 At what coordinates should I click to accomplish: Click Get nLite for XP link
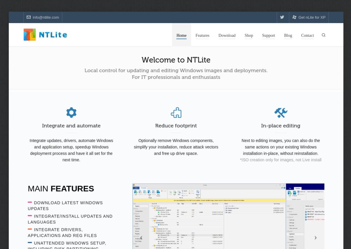tap(312, 17)
